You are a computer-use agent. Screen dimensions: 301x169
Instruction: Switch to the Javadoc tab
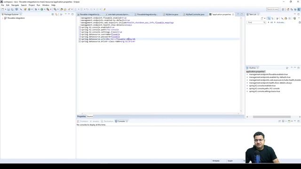click(95, 121)
